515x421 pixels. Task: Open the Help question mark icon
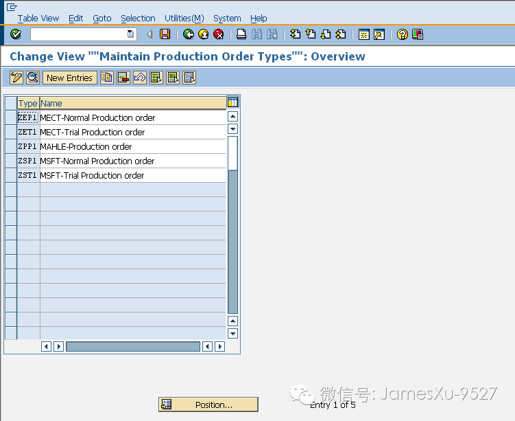[x=403, y=34]
